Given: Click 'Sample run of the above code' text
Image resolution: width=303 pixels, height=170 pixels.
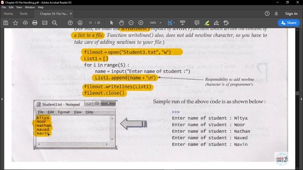Looking at the screenshot, I should click(x=209, y=102).
